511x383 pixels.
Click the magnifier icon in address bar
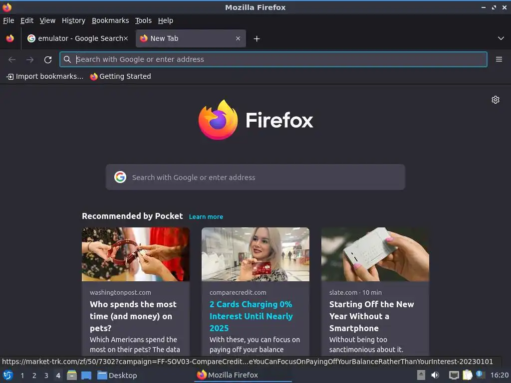(67, 59)
